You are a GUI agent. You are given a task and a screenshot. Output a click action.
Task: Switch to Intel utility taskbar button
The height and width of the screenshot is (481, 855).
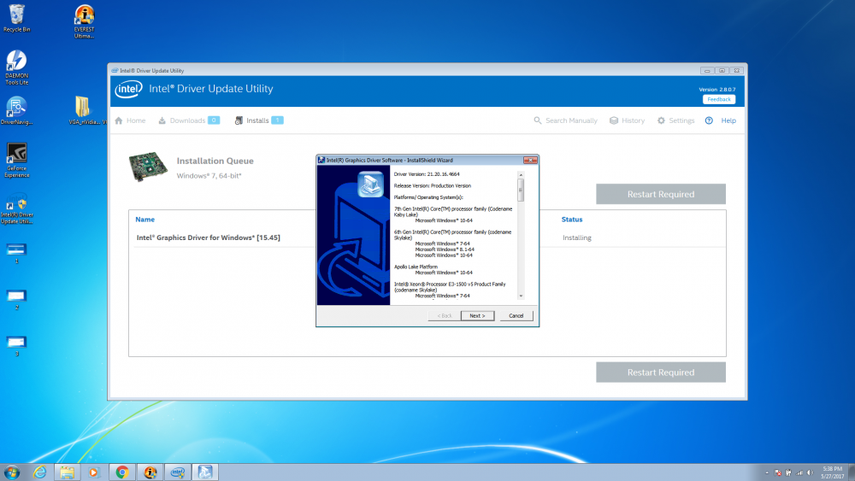pyautogui.click(x=178, y=472)
